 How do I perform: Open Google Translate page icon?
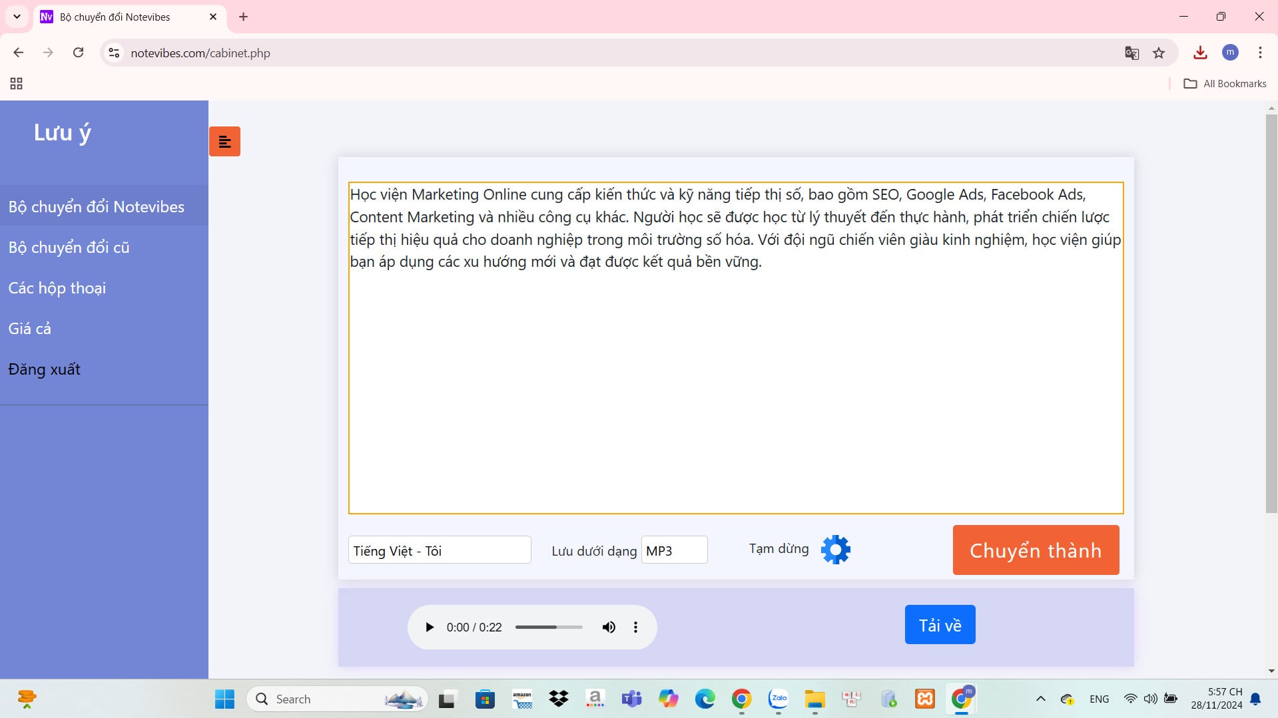1131,53
